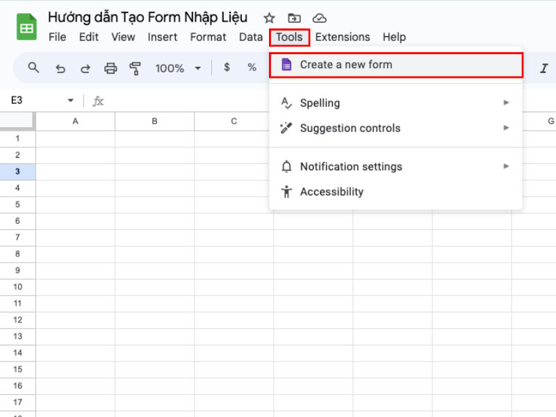Open the Extensions menu
This screenshot has width=556, height=417.
tap(343, 37)
